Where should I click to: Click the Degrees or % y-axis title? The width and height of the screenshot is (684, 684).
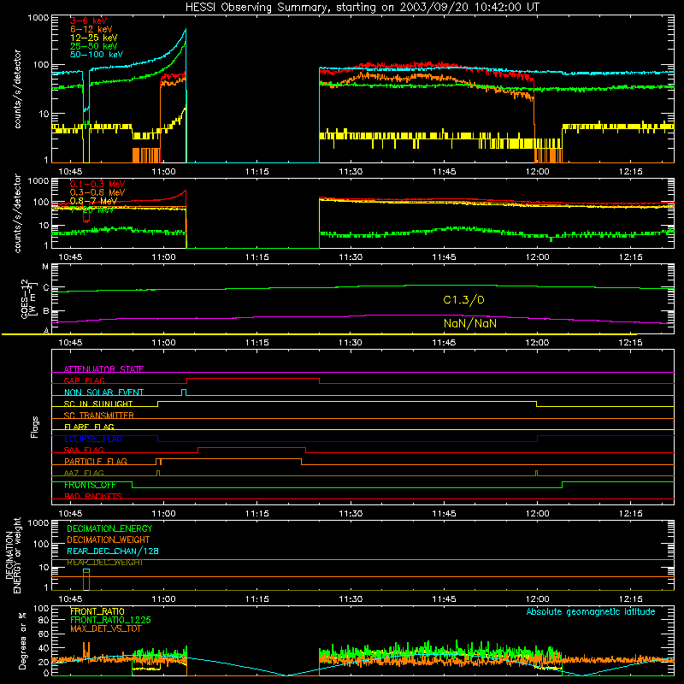point(22,640)
